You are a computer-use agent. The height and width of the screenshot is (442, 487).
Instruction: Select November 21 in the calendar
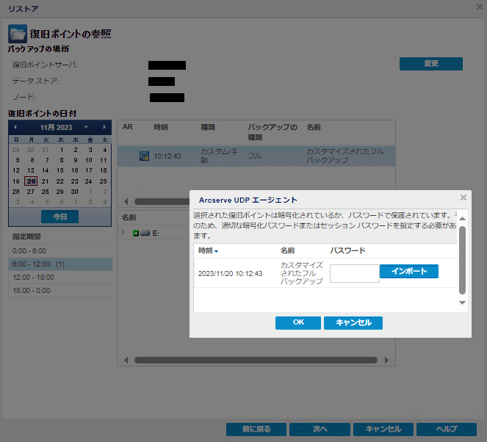pyautogui.click(x=45, y=181)
